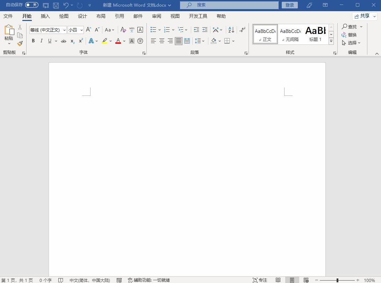The image size is (381, 283).
Task: Toggle Bold formatting
Action: 33,41
